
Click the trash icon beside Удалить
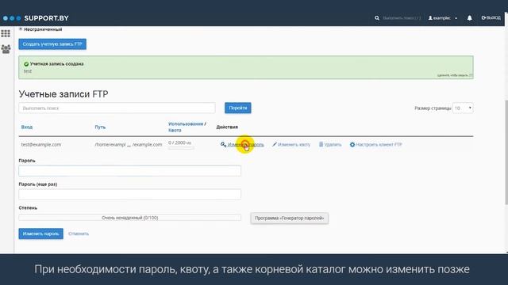[x=321, y=144]
